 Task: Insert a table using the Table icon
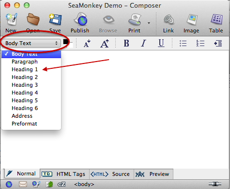216,19
